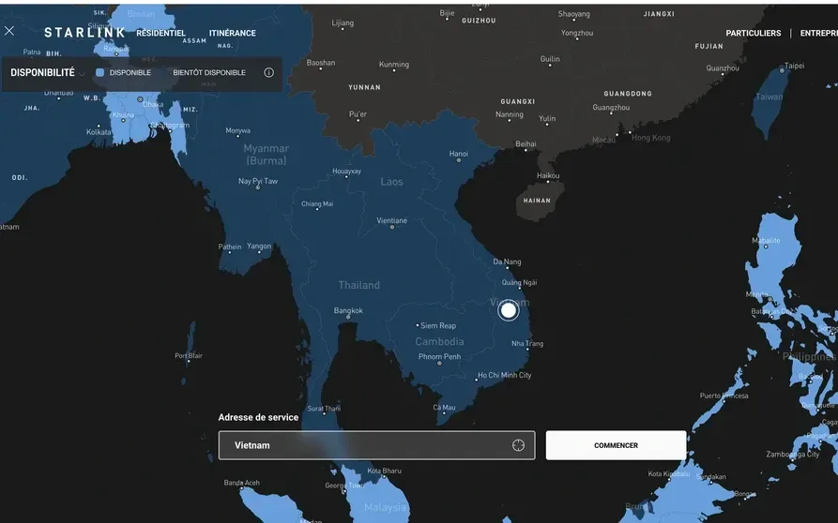
Task: Click the blue Disponible legend swatch
Action: point(100,72)
